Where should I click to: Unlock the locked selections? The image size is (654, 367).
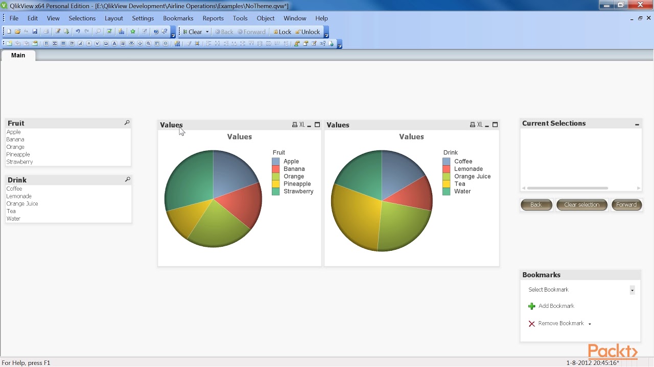[308, 32]
